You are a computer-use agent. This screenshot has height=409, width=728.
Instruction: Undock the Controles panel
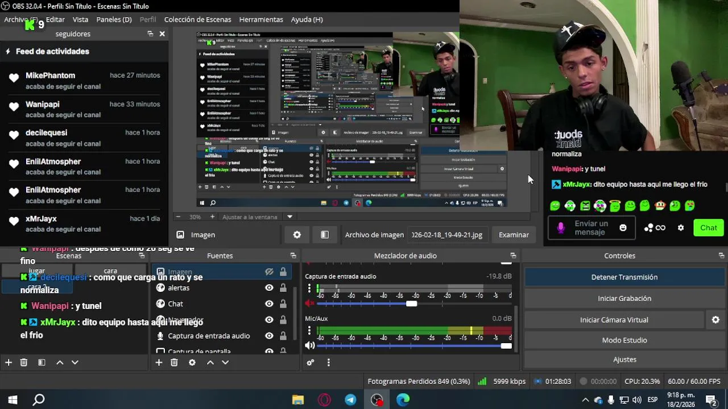pyautogui.click(x=721, y=256)
